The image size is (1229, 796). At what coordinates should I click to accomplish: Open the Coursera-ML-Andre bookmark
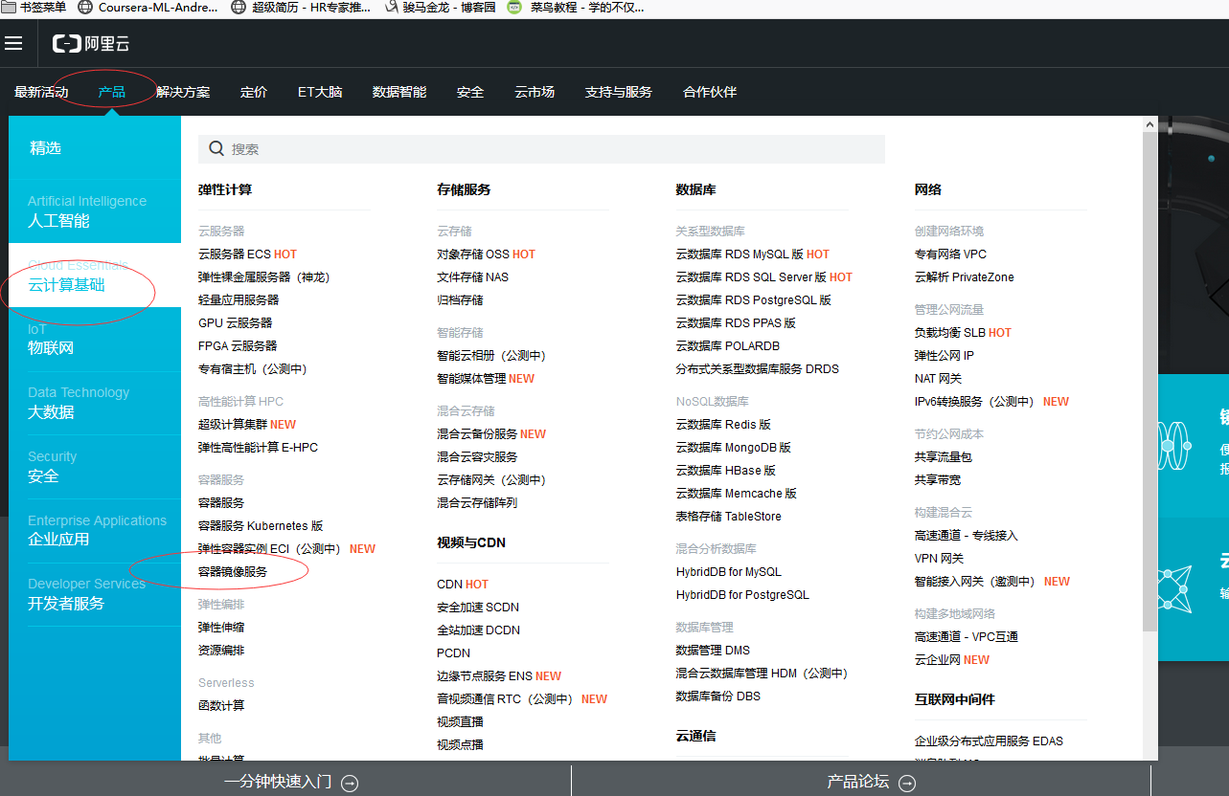point(148,7)
